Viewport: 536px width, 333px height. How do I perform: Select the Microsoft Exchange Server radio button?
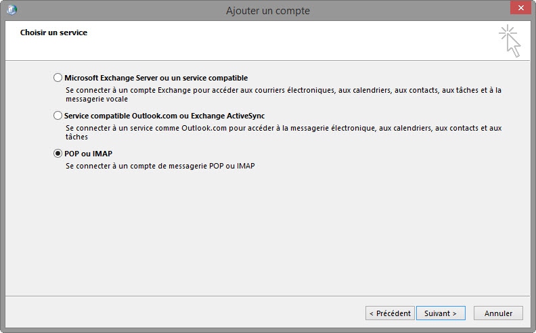[58, 78]
